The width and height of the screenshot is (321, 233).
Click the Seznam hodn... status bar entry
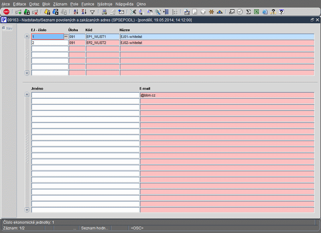95,228
